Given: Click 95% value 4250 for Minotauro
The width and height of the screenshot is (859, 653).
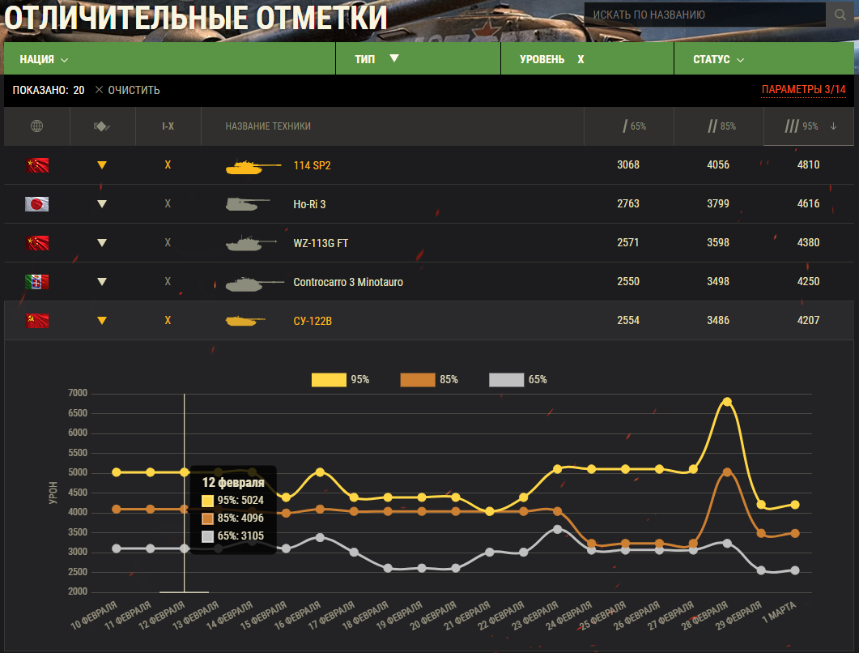Looking at the screenshot, I should point(808,281).
